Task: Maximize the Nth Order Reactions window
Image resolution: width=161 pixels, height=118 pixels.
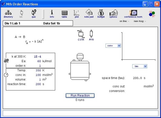Action: pyautogui.click(x=151, y=4)
